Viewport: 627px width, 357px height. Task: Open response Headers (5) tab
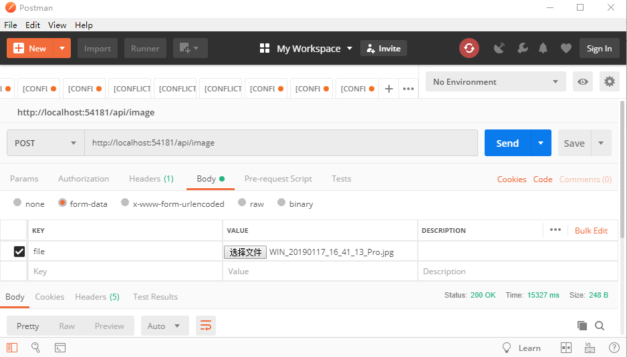pos(97,297)
